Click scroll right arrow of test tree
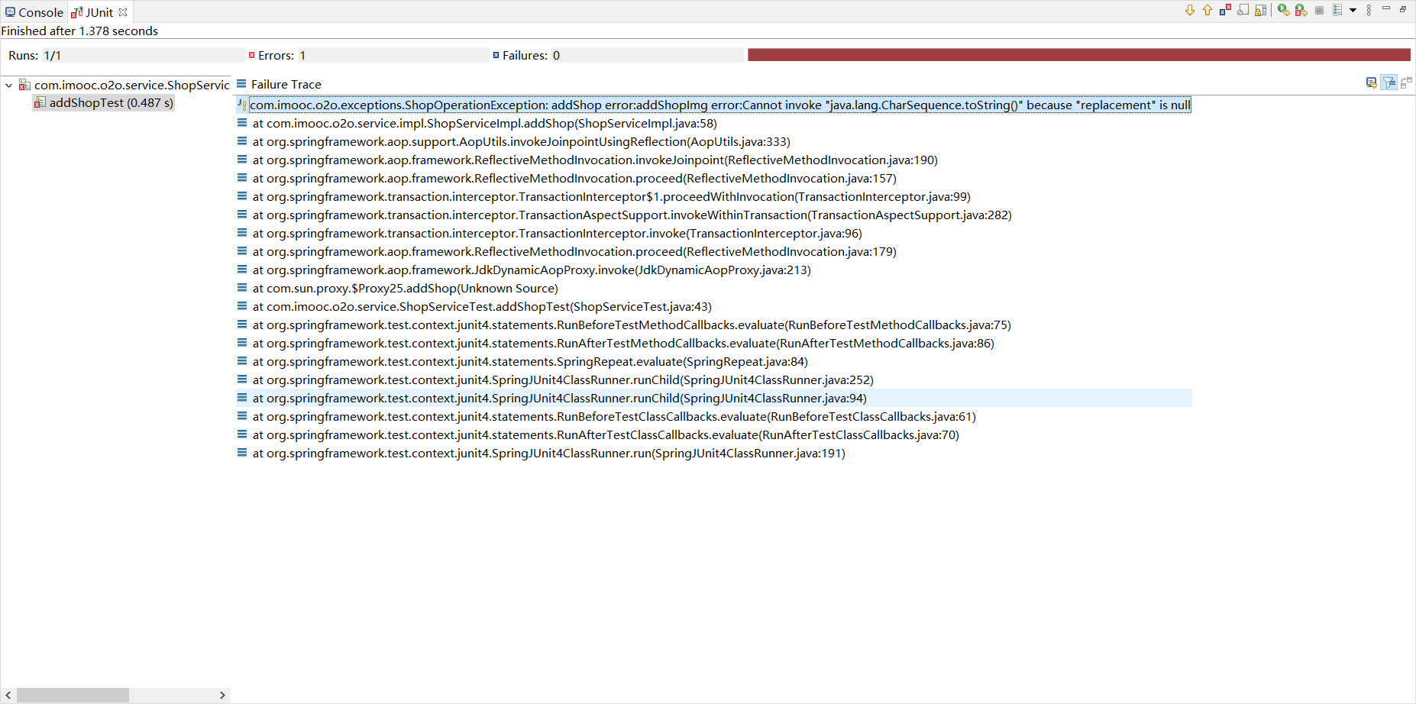Screen dimensions: 1416x704 click(x=222, y=695)
